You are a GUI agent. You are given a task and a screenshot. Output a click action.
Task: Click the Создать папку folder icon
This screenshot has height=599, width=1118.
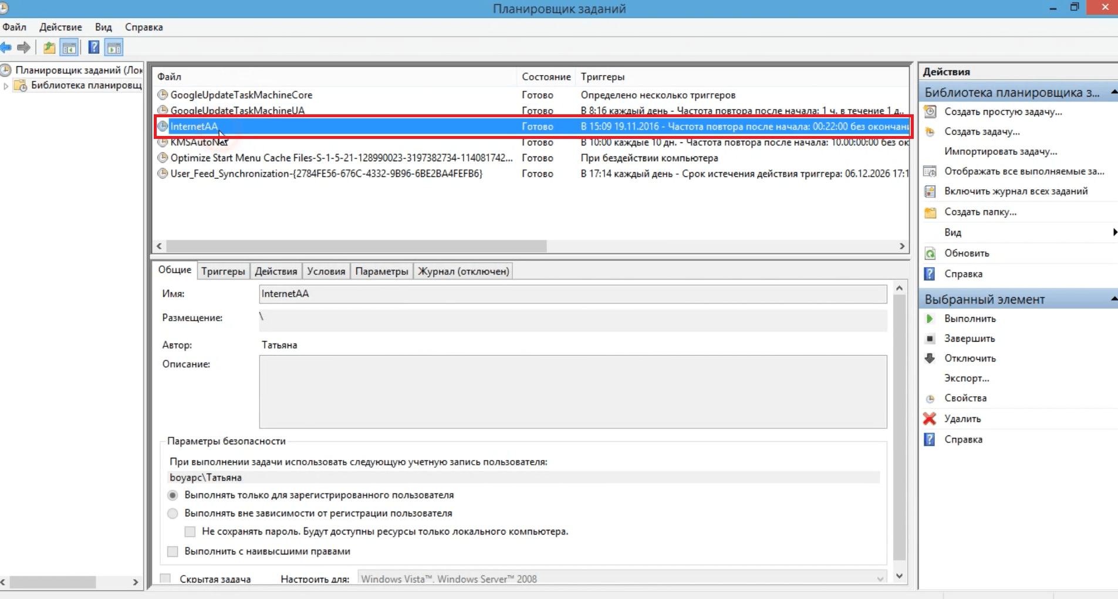(930, 212)
